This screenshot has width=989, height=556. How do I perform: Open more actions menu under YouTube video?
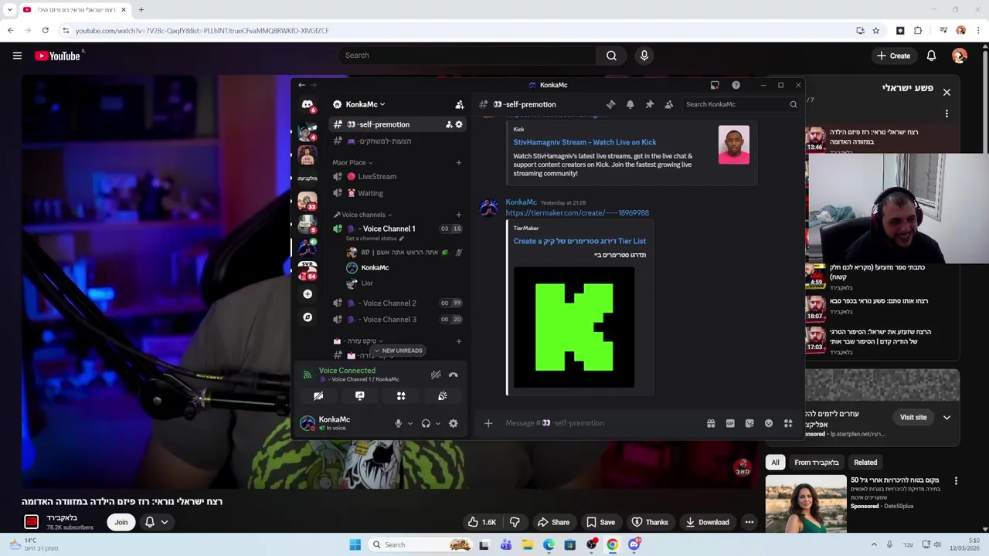point(749,522)
